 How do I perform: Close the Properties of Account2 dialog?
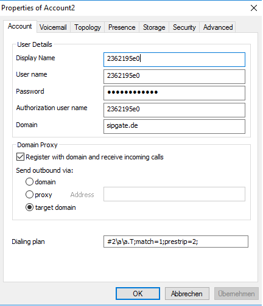pyautogui.click(x=254, y=8)
